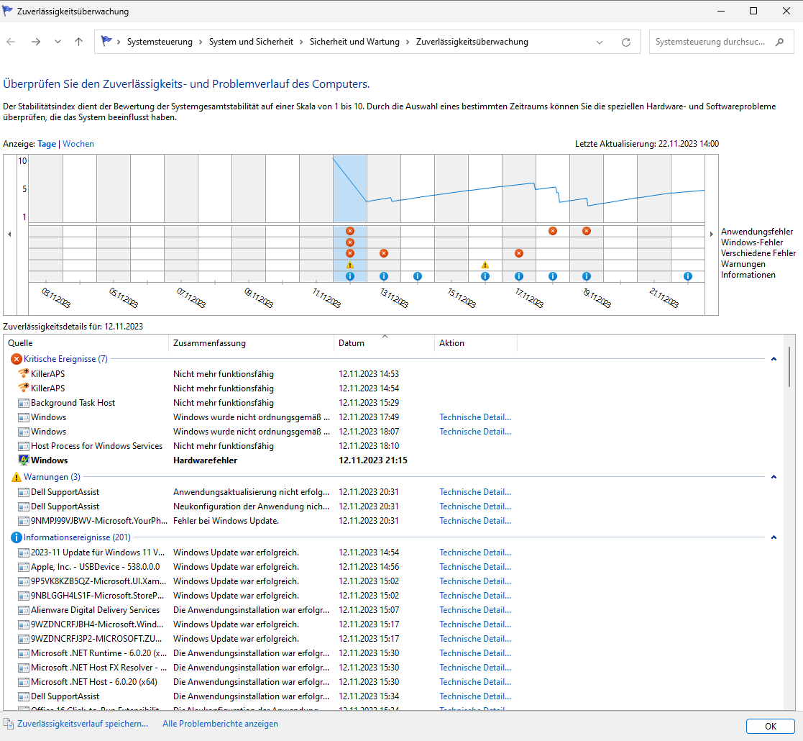Open Technische Details for Dell SupportAssist Anwendungsaktualisierung
This screenshot has height=741, width=803.
coord(475,492)
